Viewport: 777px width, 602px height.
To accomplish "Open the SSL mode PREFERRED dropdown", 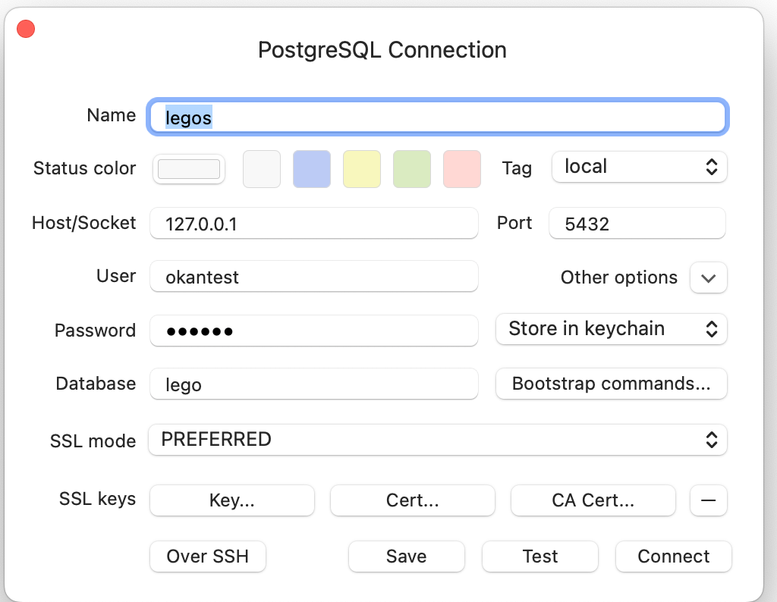I will 437,440.
